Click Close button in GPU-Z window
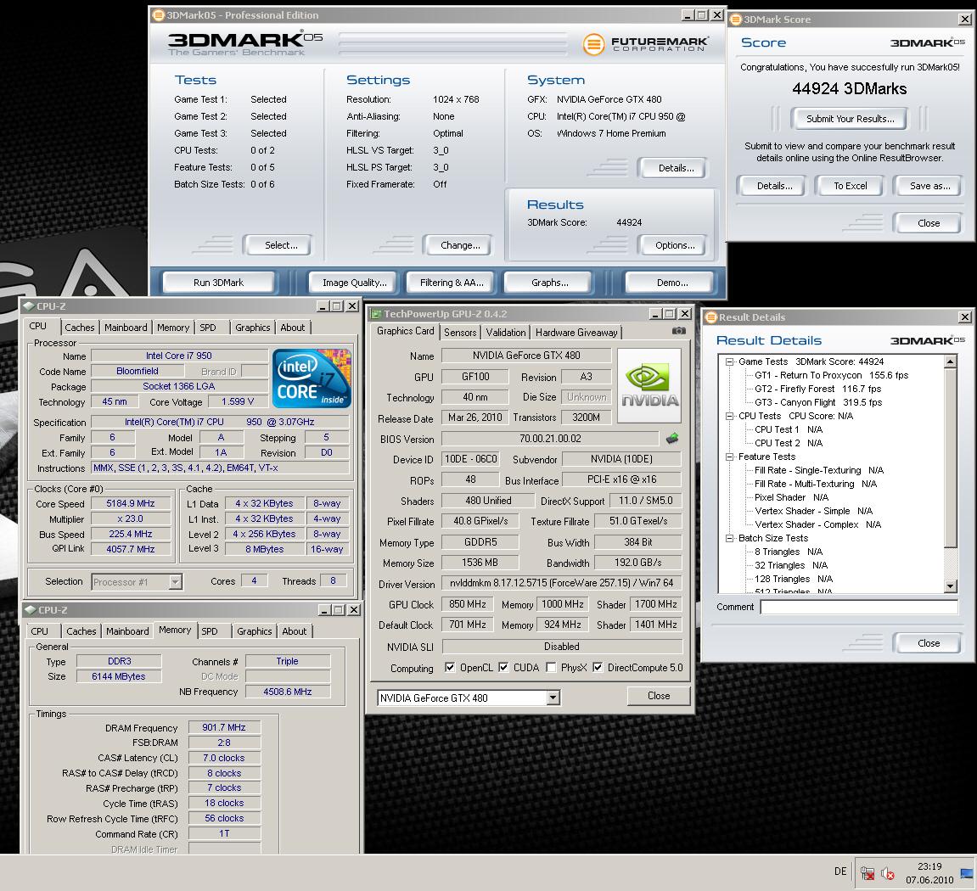Image resolution: width=977 pixels, height=891 pixels. pos(659,695)
